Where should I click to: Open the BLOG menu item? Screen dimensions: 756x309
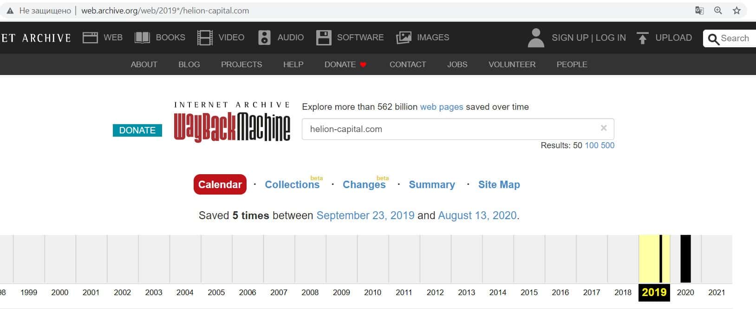[x=189, y=64]
